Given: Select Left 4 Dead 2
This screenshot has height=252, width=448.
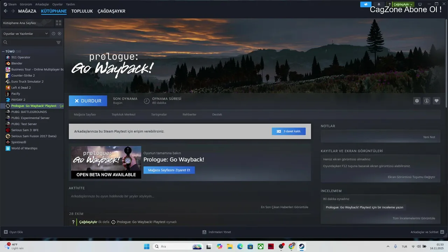Looking at the screenshot, I should [x=21, y=87].
